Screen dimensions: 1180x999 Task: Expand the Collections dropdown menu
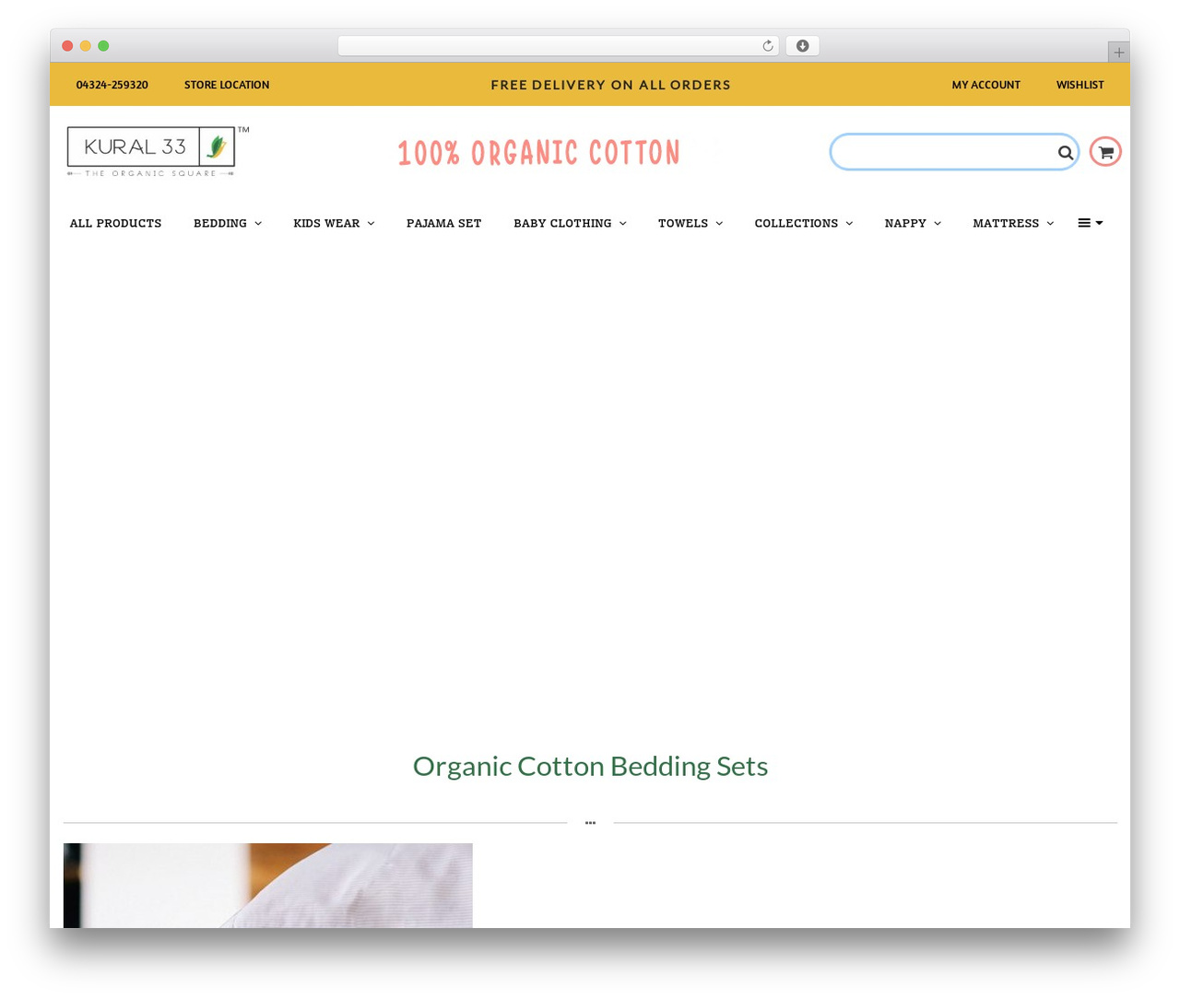coord(804,223)
